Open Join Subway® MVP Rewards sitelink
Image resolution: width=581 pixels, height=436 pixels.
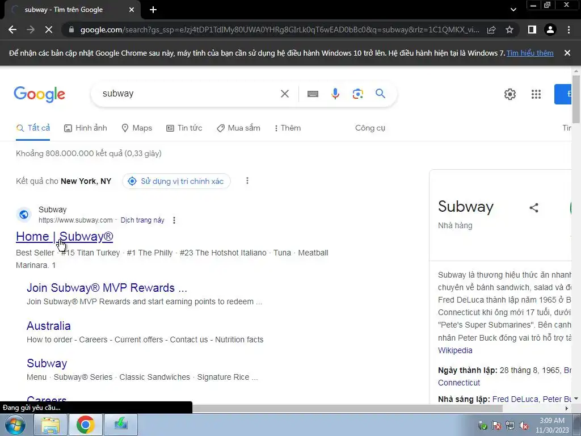(x=107, y=288)
